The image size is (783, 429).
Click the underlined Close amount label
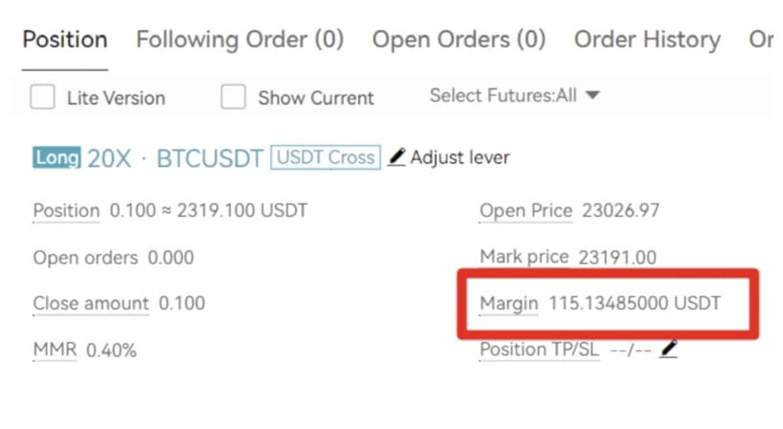coord(91,303)
